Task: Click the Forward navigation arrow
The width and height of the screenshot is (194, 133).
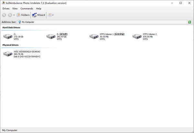Action: [x=10, y=15]
